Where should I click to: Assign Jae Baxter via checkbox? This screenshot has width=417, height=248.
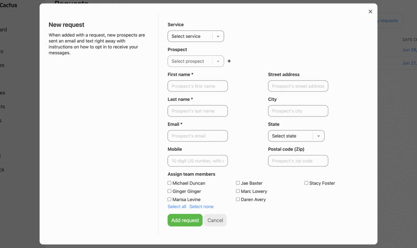[x=238, y=183]
